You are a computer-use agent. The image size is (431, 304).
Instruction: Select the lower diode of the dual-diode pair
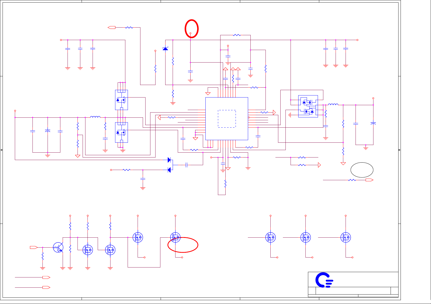point(169,170)
